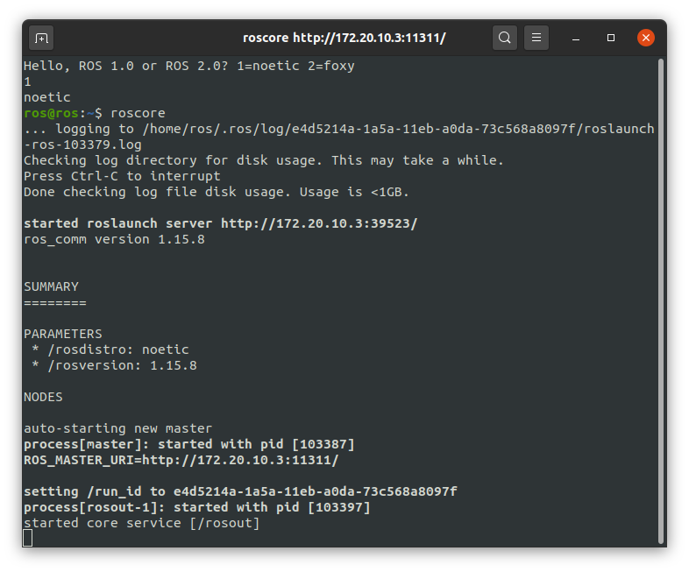Open the terminal search tool
689x572 pixels.
pos(504,38)
